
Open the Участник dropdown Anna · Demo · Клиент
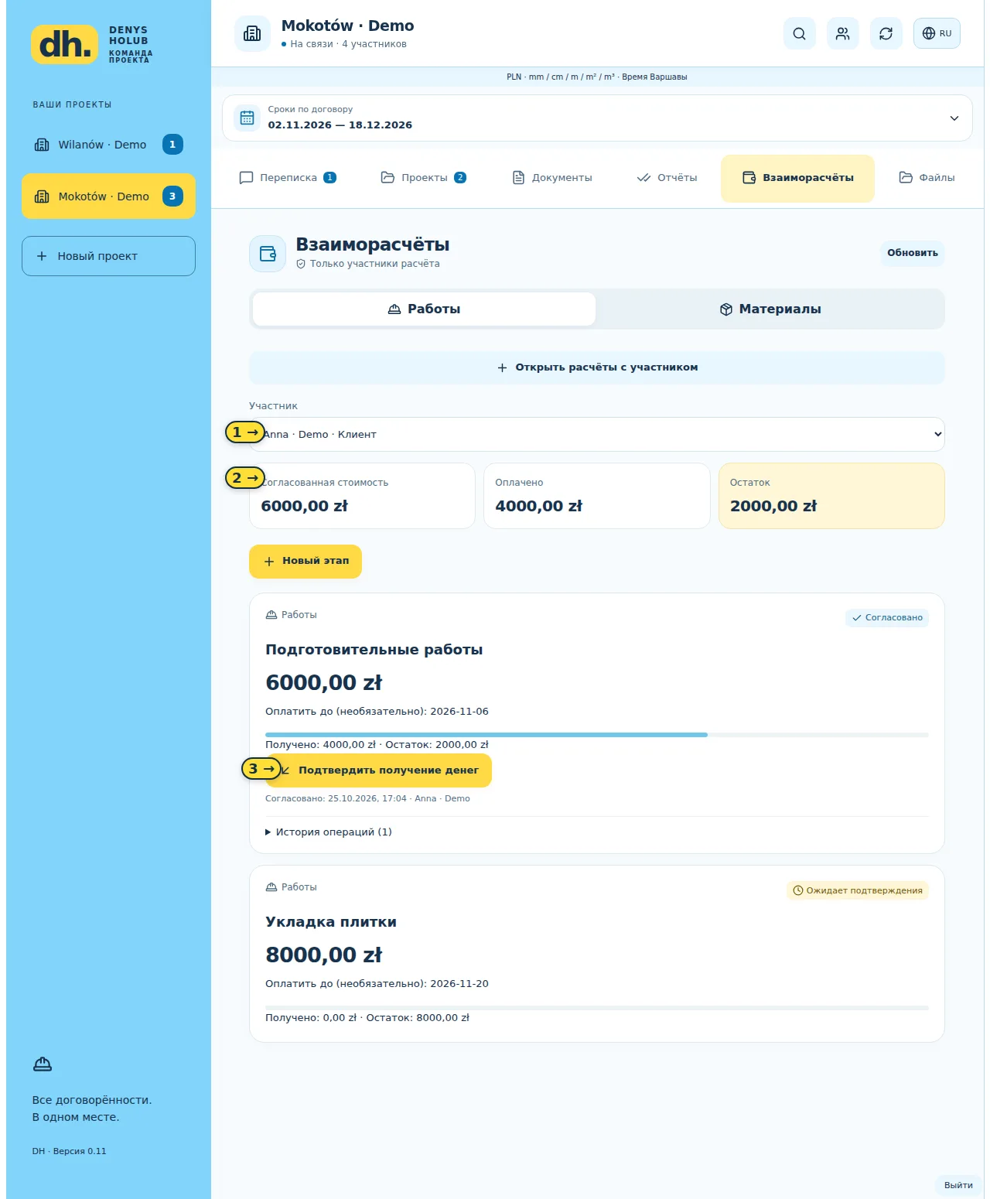click(597, 435)
